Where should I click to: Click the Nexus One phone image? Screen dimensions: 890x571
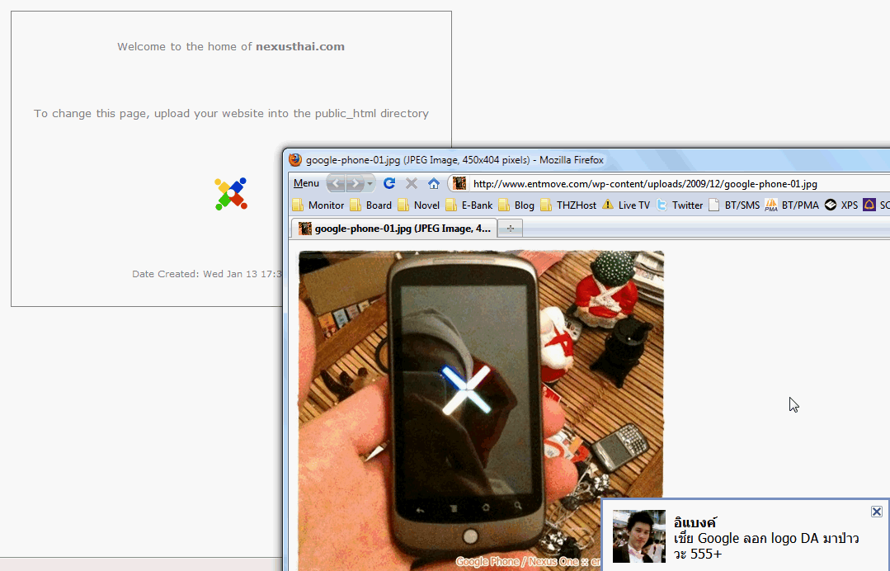point(482,410)
